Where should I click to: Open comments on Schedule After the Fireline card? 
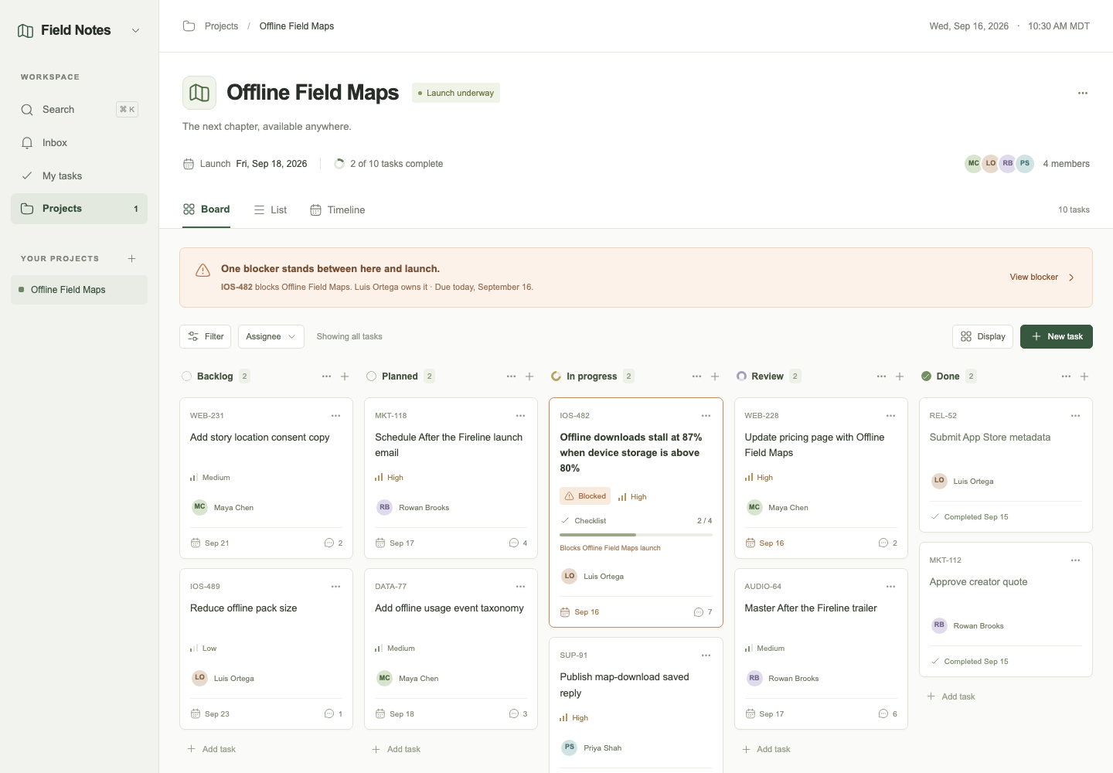coord(519,543)
